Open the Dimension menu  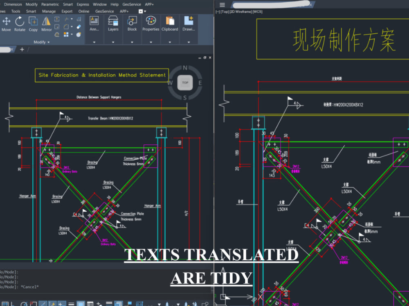[x=13, y=4]
